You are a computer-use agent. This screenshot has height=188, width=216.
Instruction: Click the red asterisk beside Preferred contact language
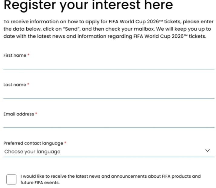pyautogui.click(x=65, y=143)
